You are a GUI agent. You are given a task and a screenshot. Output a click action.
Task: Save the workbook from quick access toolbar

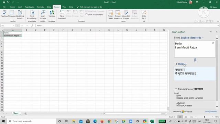click(4, 2)
